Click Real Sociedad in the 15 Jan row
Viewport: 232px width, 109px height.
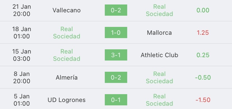67,55
